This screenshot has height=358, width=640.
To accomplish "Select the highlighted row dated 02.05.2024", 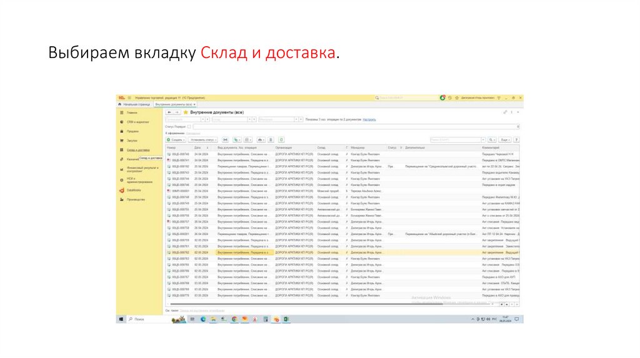I will [342, 253].
